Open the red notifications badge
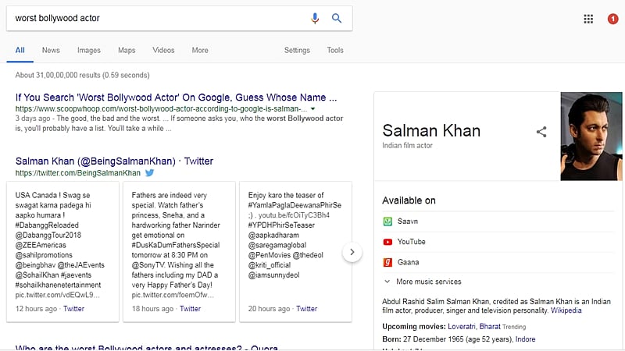This screenshot has width=625, height=351. (612, 19)
